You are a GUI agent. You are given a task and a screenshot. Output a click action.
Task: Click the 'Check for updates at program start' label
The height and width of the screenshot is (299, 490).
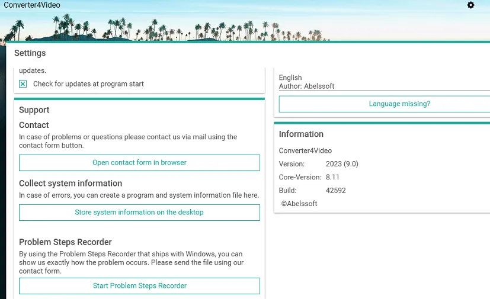pyautogui.click(x=88, y=84)
